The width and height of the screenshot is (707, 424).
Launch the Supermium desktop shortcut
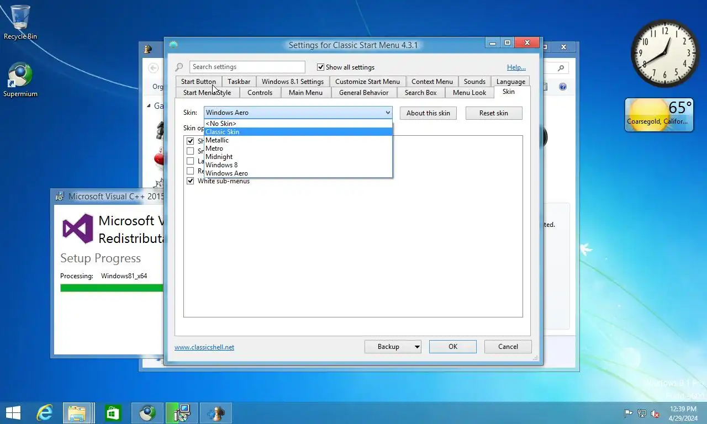20,80
